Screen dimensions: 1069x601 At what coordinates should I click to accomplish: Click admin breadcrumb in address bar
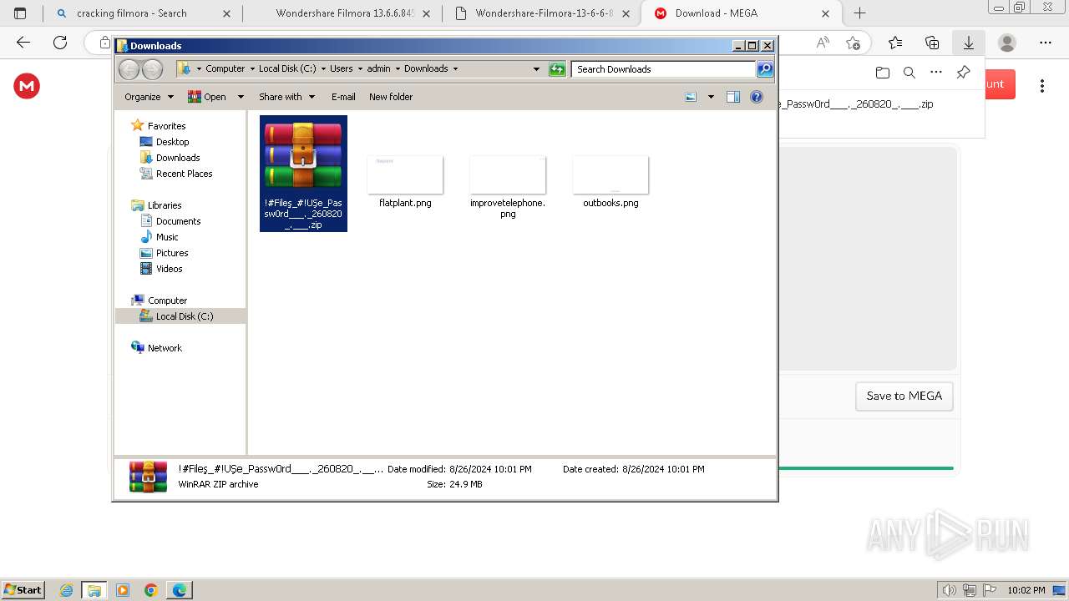click(378, 69)
